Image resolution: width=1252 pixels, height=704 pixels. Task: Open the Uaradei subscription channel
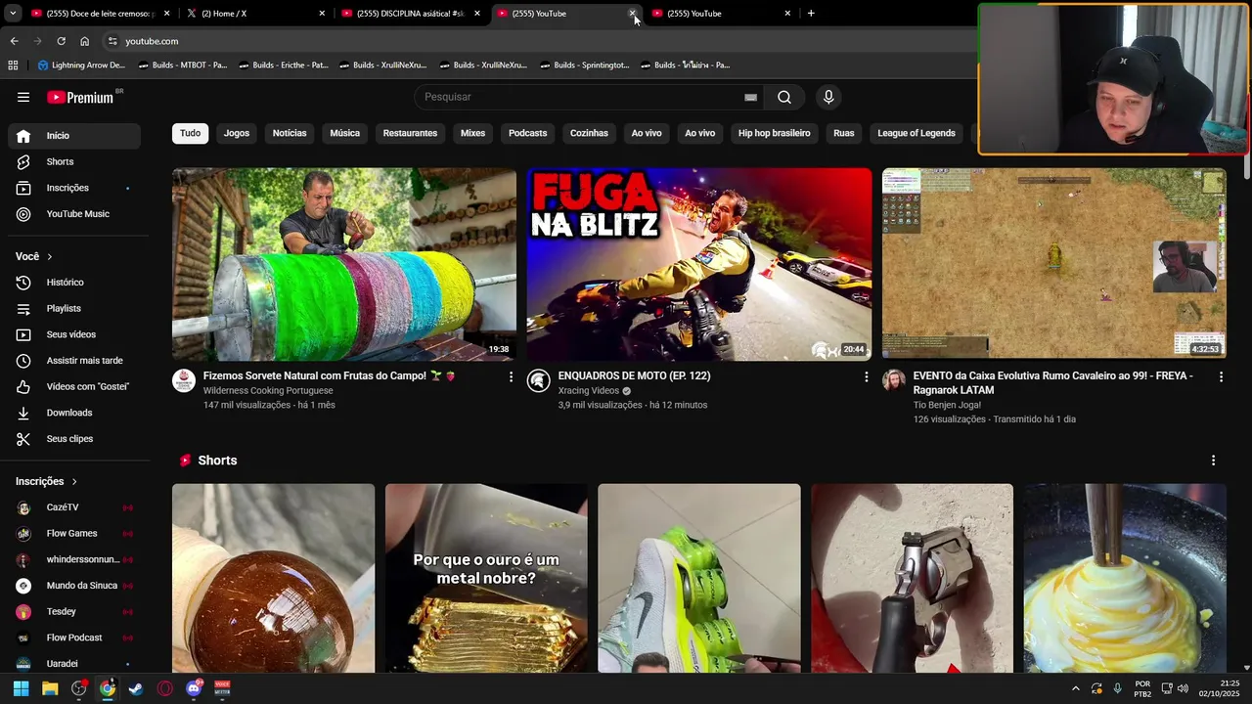point(74,664)
